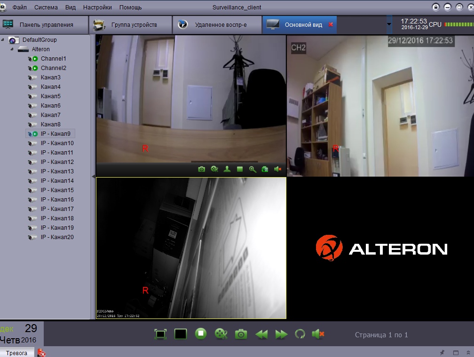Start recording all via bottom film reel icon
474x357 pixels.
coord(221,334)
